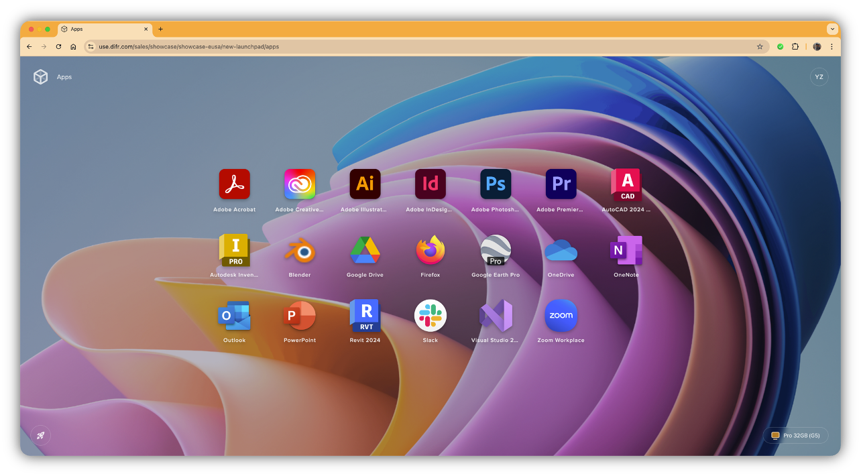Select the Apps browser tab

[105, 29]
